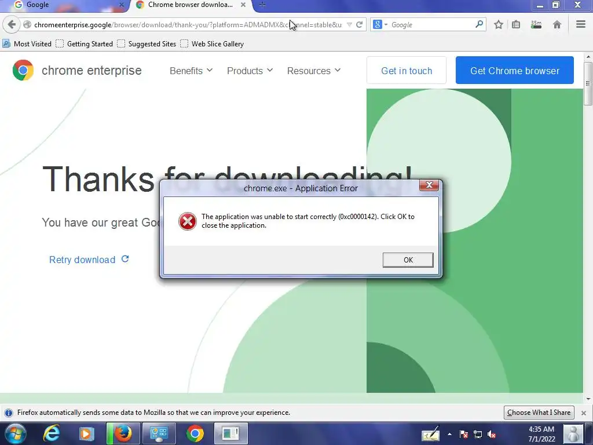This screenshot has width=593, height=445.
Task: Open Most Visited bookmarks folder
Action: click(27, 44)
